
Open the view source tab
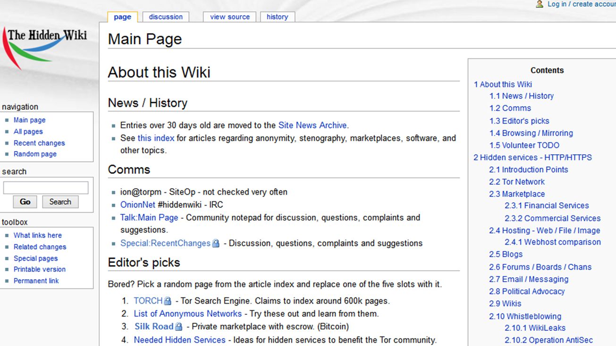pos(230,17)
